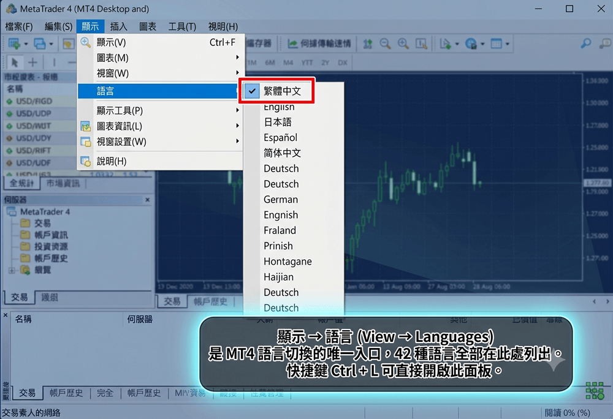Choose 說明(H) in the dropdown menu
The width and height of the screenshot is (613, 419).
coord(161,161)
